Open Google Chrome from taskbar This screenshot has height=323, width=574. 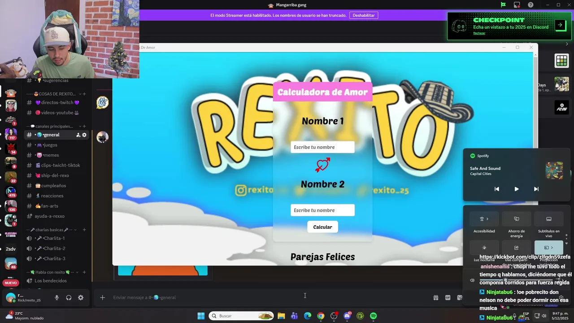(321, 316)
